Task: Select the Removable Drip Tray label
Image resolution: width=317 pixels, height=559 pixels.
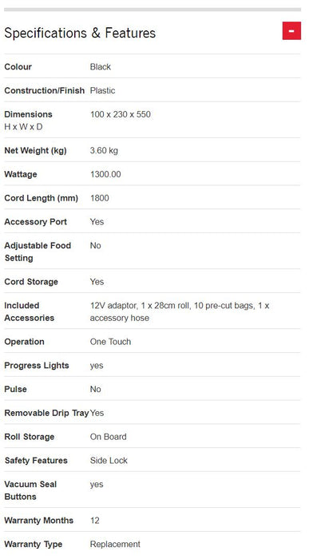Action: click(46, 413)
